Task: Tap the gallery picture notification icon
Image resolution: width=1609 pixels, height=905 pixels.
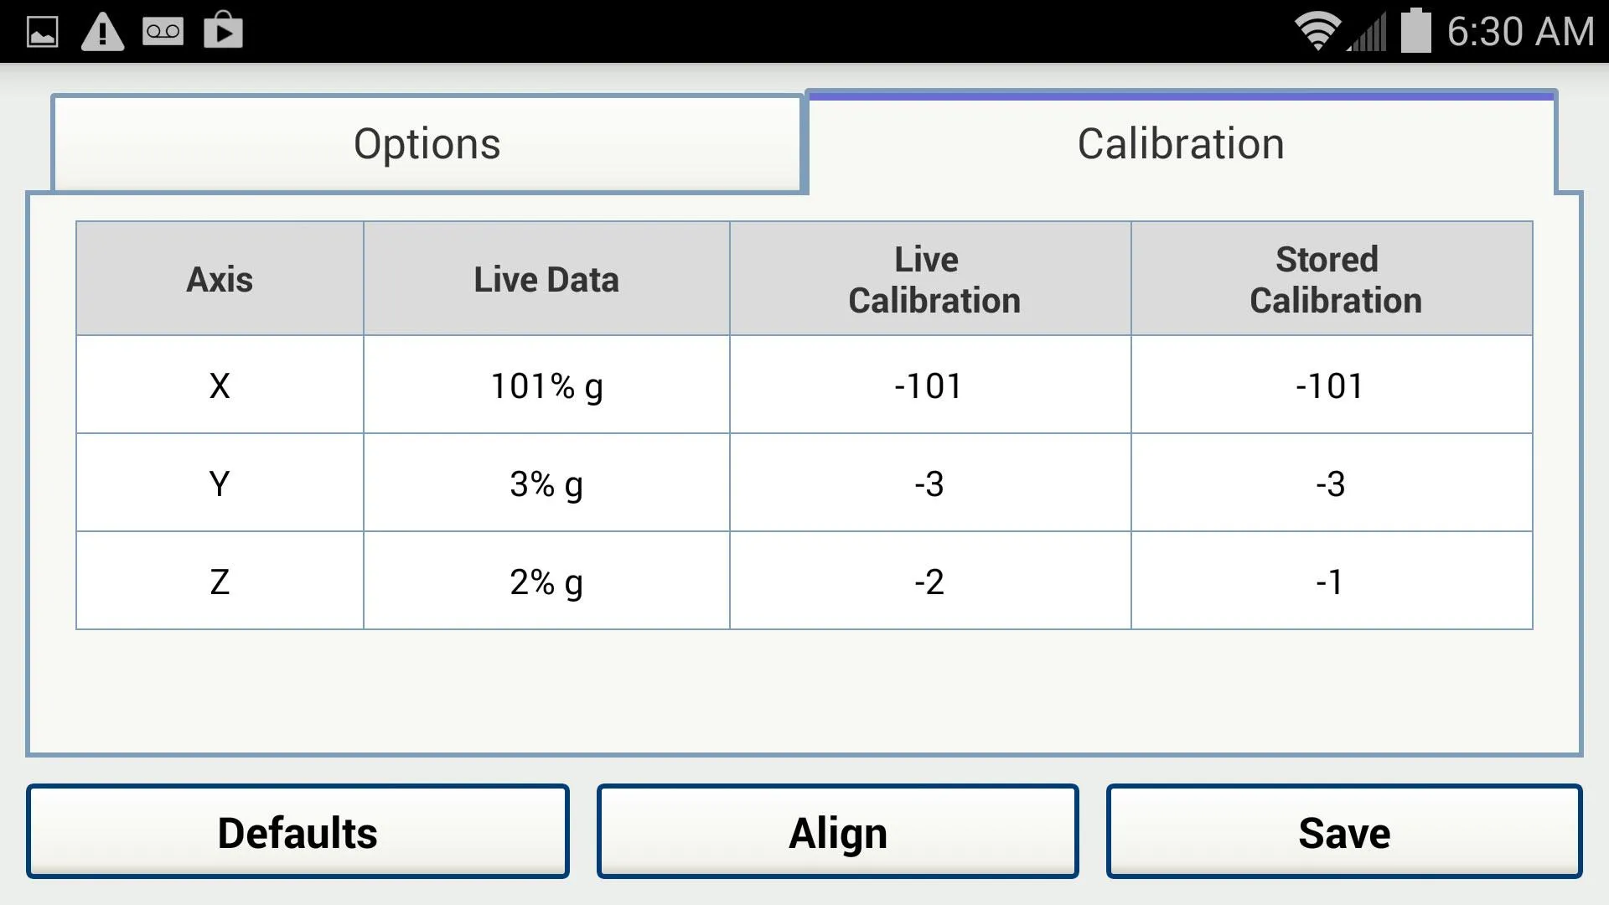Action: point(43,32)
